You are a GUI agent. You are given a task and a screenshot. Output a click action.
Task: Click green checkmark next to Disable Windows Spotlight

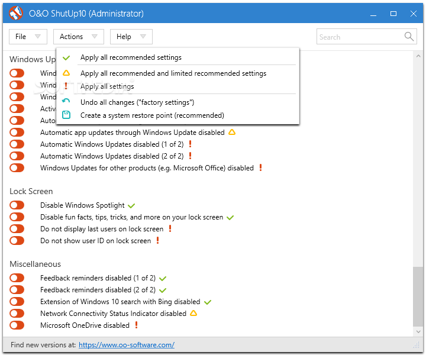point(131,206)
